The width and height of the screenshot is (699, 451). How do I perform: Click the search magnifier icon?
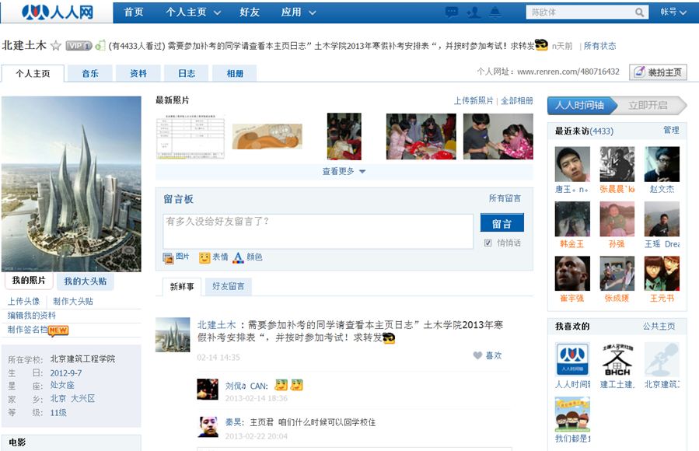[x=640, y=12]
